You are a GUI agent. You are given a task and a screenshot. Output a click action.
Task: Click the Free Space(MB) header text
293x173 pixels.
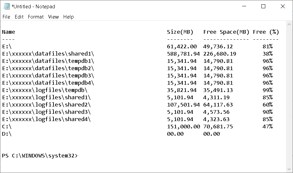(x=226, y=32)
